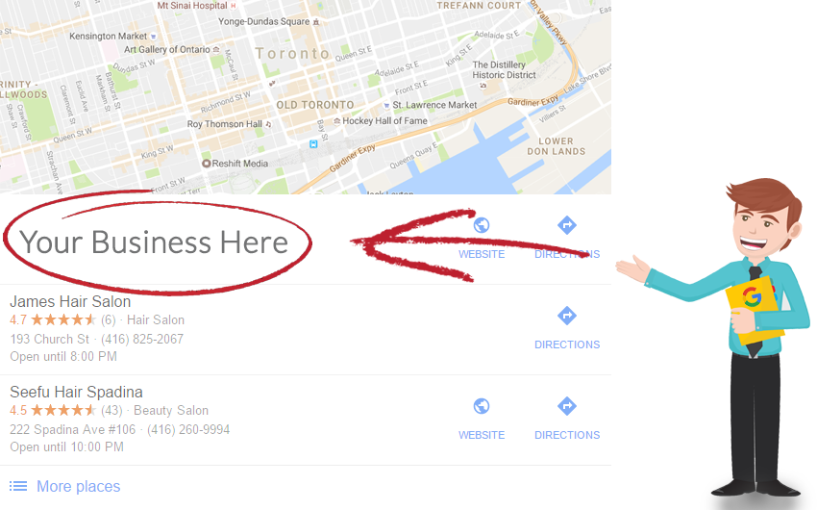Click Kensington Market label on the map
The image size is (817, 510).
pos(109,36)
